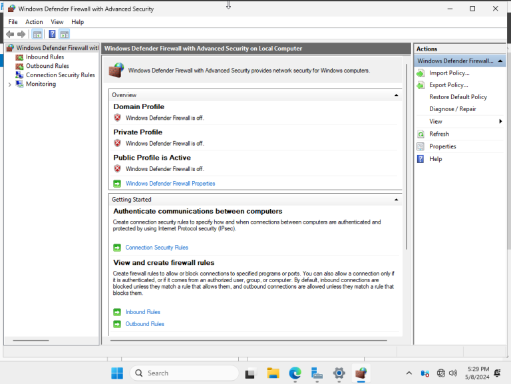Collapse the Overview section
The height and width of the screenshot is (384, 511).
pos(397,95)
